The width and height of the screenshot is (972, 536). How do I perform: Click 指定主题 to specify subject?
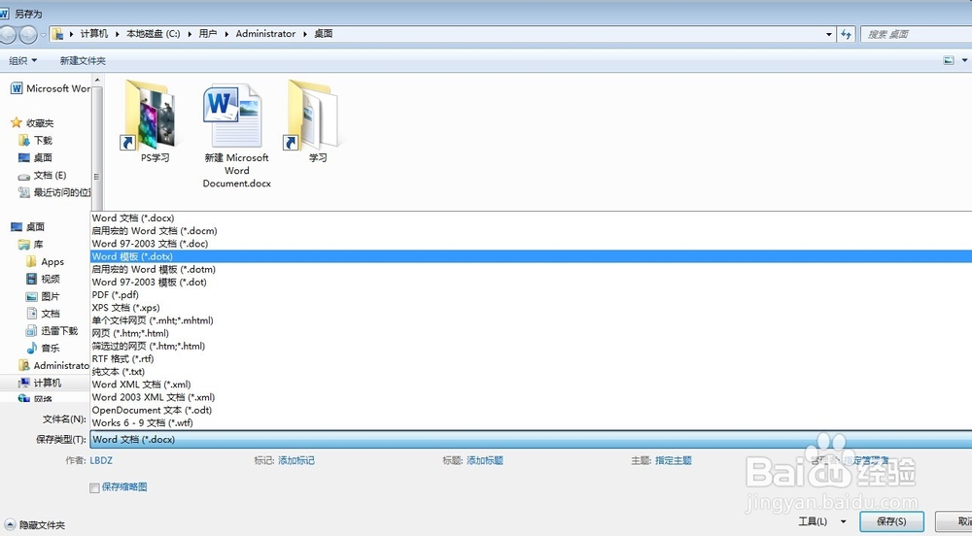click(x=674, y=460)
